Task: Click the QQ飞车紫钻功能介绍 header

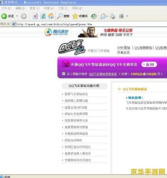Action: (85, 86)
